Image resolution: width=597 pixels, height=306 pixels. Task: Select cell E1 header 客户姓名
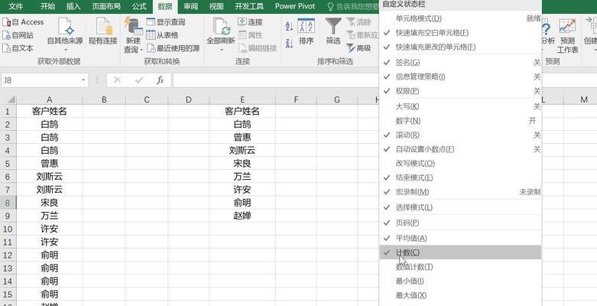click(x=242, y=111)
